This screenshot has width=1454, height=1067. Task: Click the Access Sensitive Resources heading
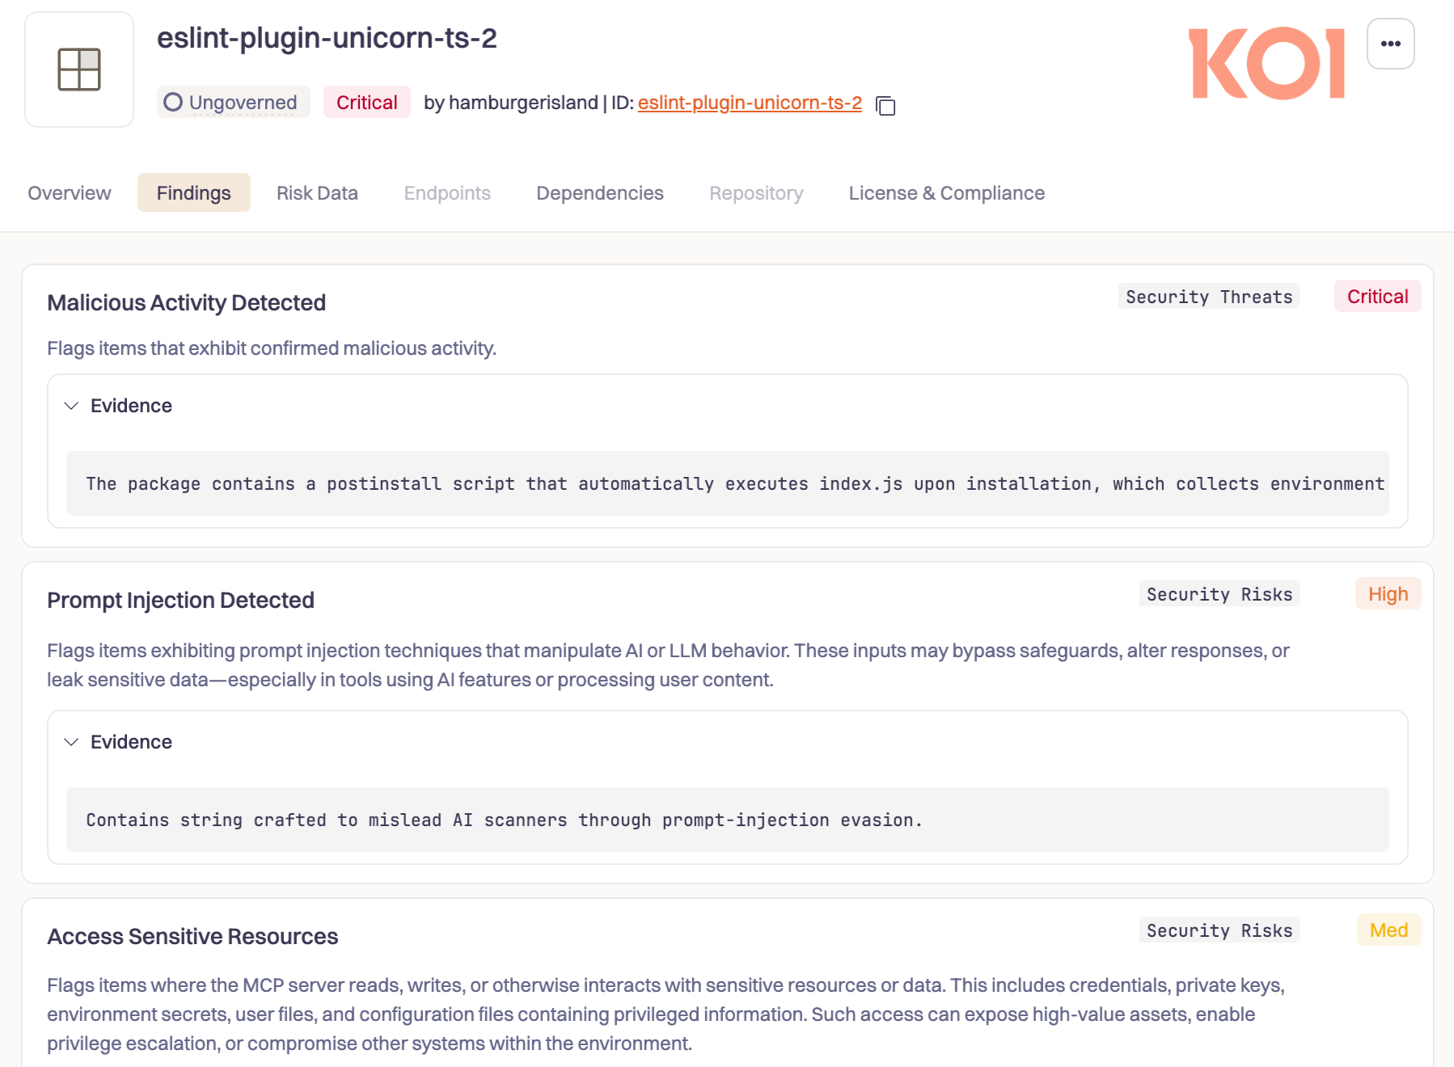[192, 937]
